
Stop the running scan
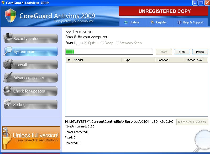click(182, 52)
